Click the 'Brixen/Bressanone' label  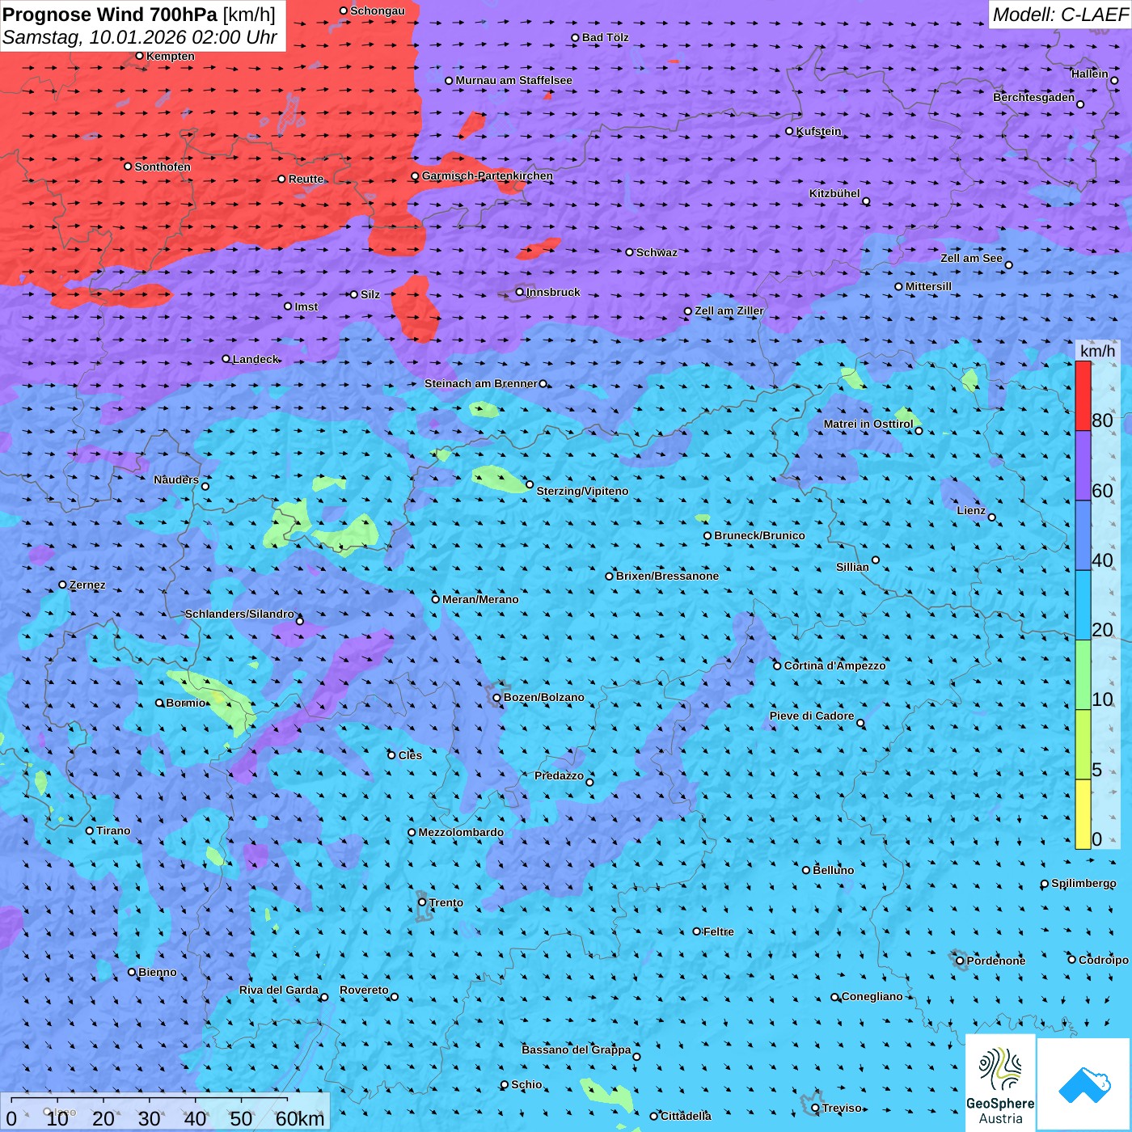[667, 576]
